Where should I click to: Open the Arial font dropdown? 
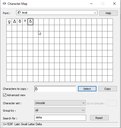coord(57,13)
